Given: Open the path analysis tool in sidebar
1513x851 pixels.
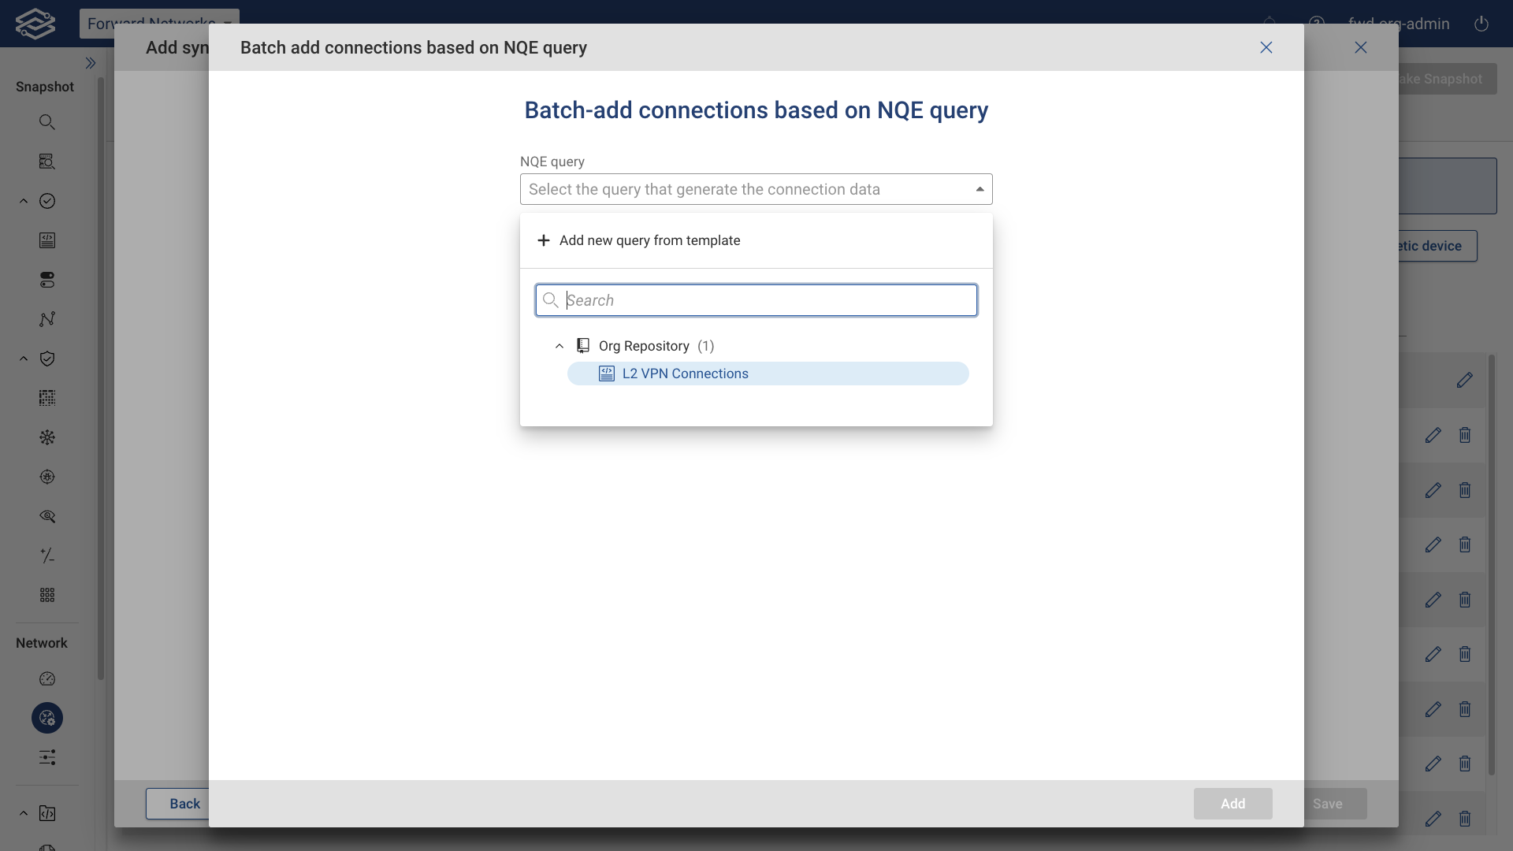Looking at the screenshot, I should pyautogui.click(x=47, y=319).
